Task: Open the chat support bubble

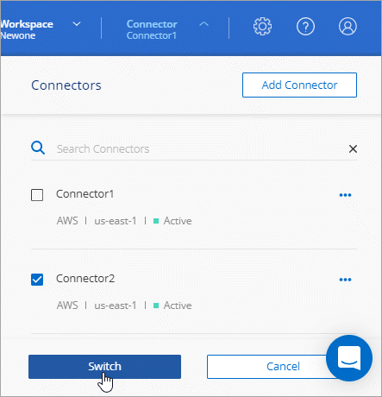Action: pos(349,358)
